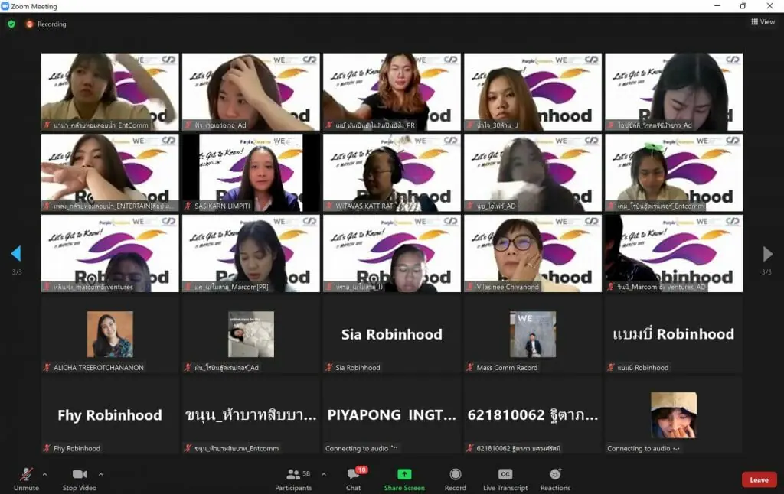The height and width of the screenshot is (494, 784).
Task: Click the Mass Comm Record profile picture
Action: [x=533, y=334]
